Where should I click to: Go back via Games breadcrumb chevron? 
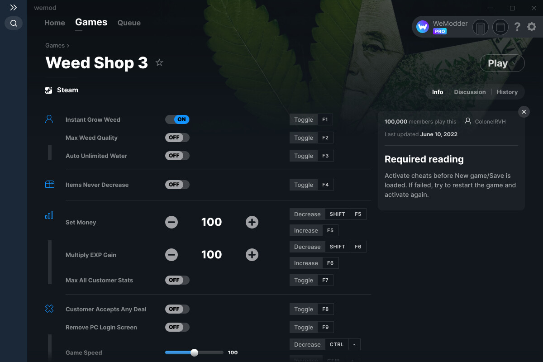click(68, 46)
